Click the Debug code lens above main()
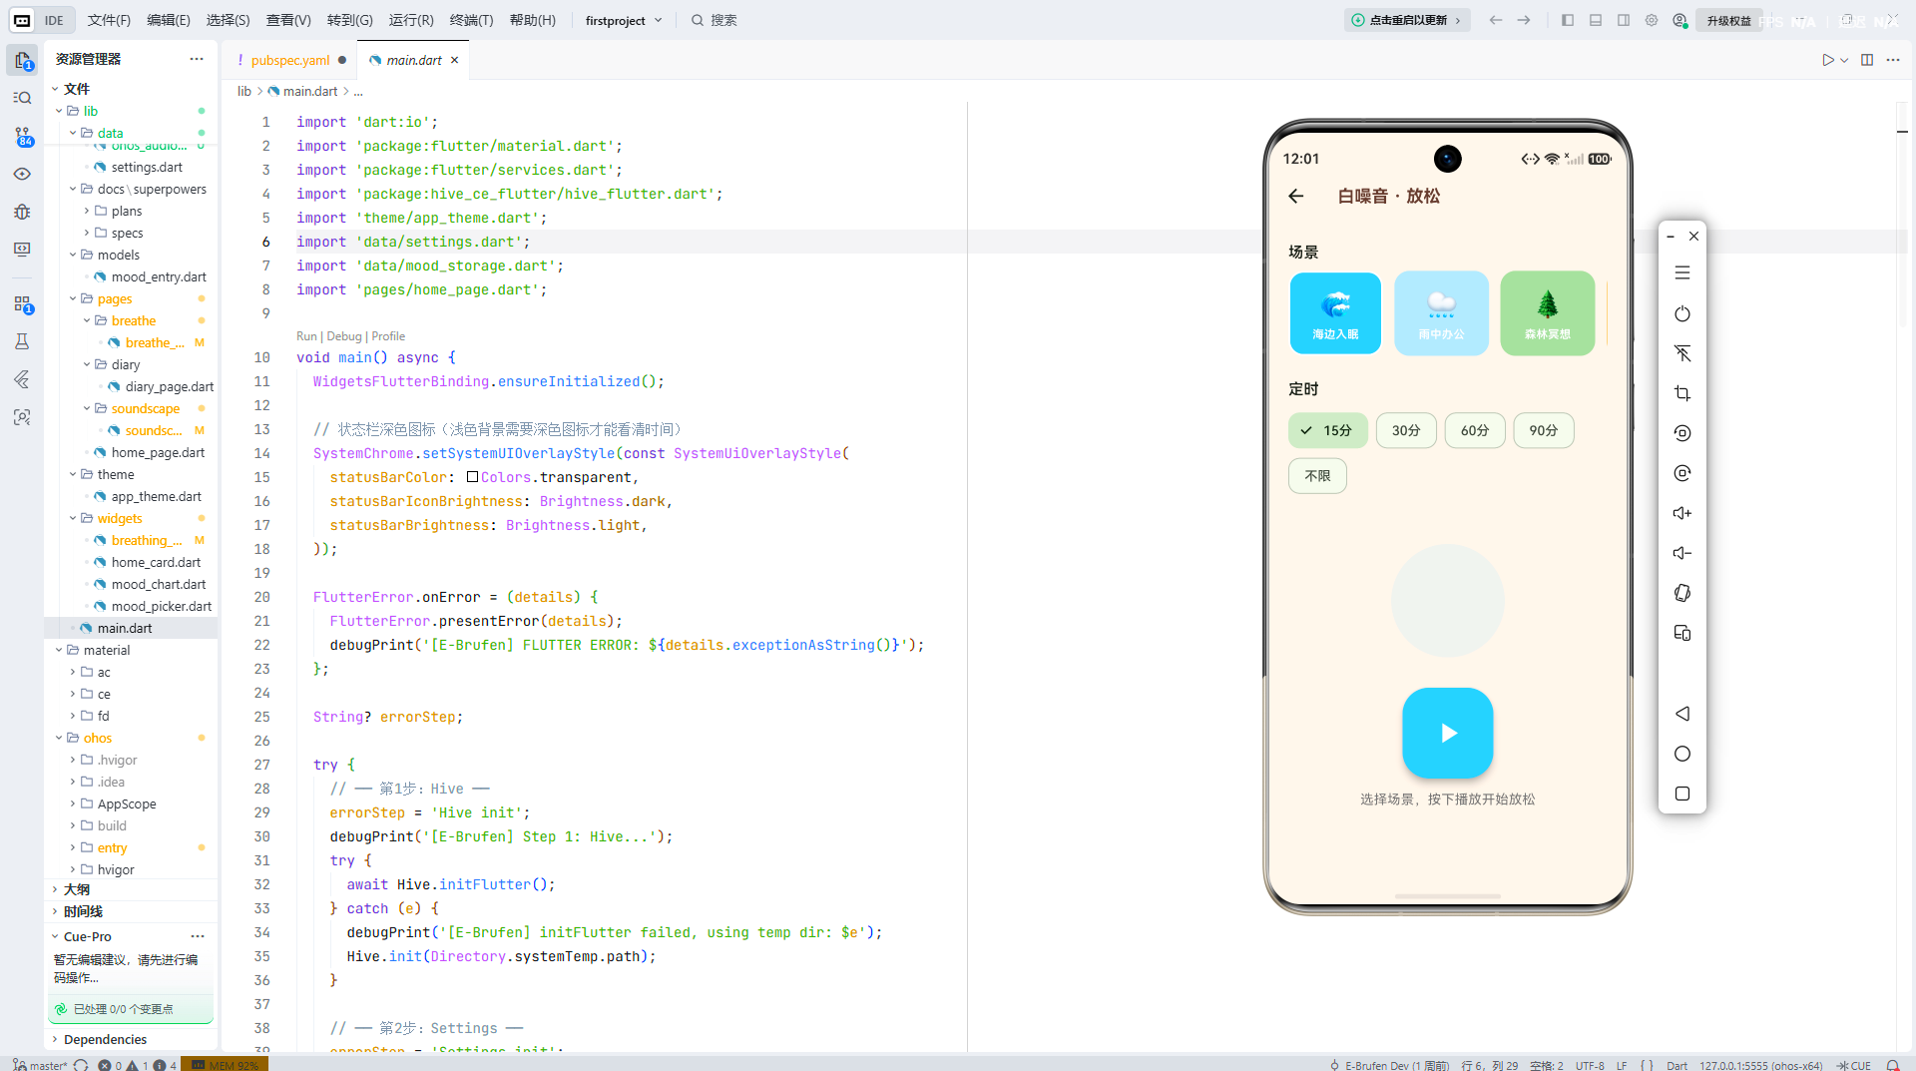 click(x=344, y=336)
